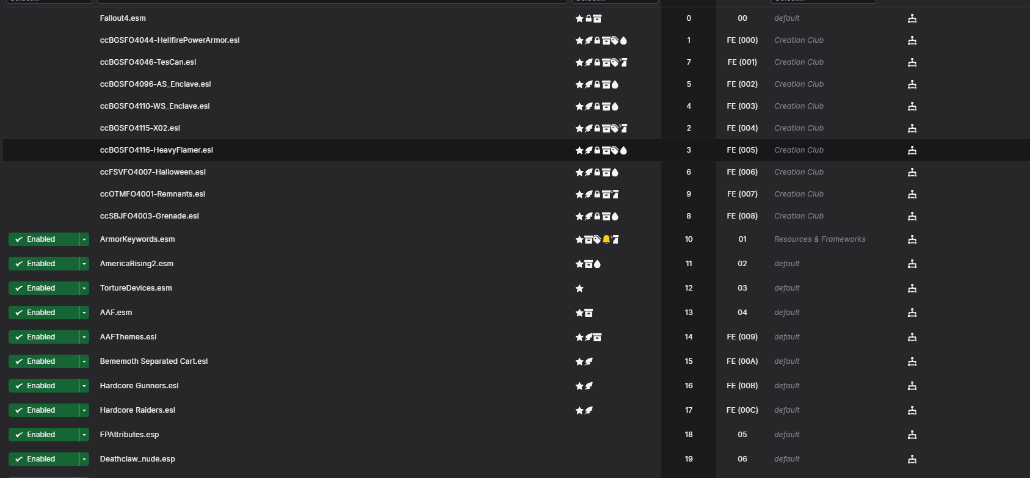Click load order number 19 cell
The width and height of the screenshot is (1030, 478).
pyautogui.click(x=689, y=459)
